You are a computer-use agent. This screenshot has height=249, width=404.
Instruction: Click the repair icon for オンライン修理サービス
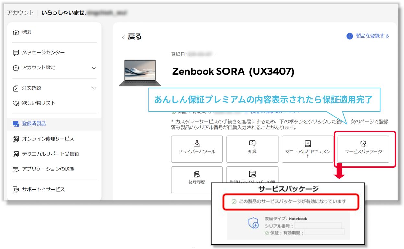[16, 139]
